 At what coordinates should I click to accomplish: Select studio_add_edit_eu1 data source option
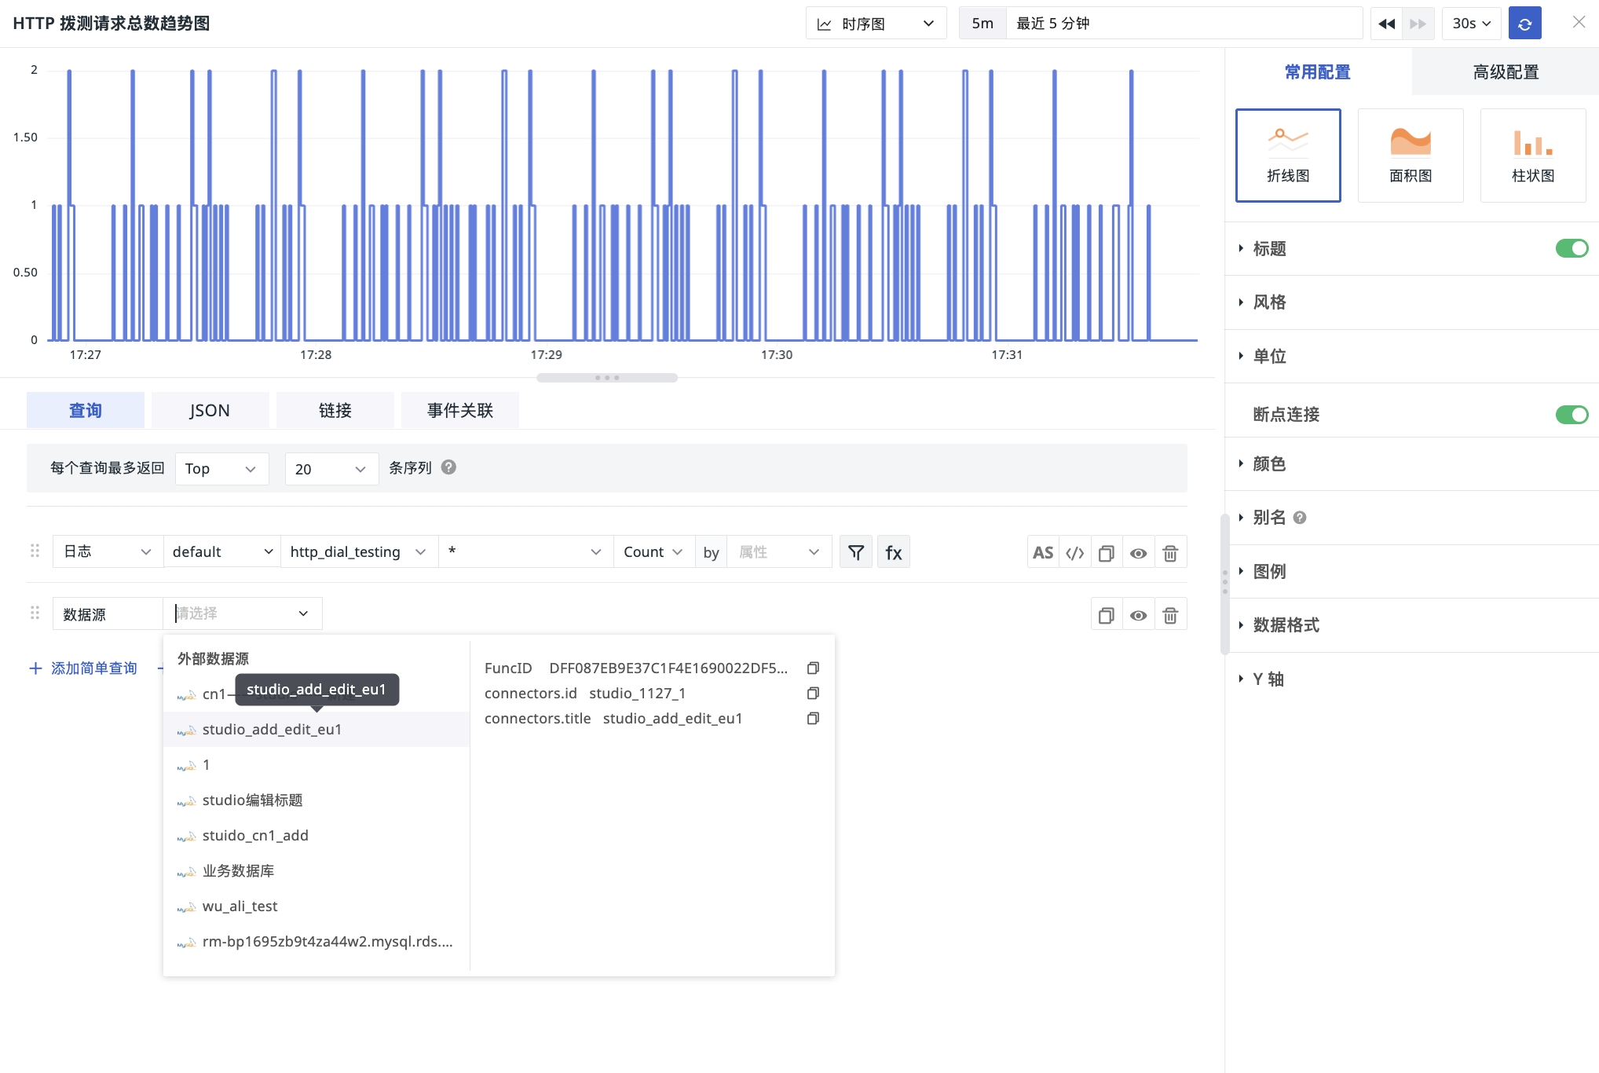coord(317,730)
